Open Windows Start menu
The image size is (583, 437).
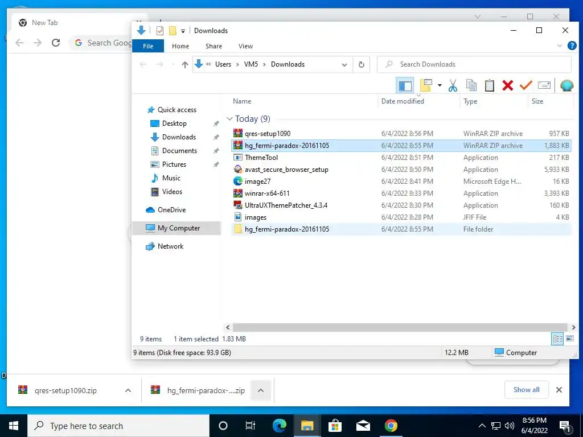pos(14,426)
